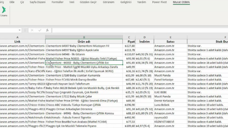Screen dimensions: 228x128
Task: Click the formula bar confirm checkmark icon
Action: 40,30
